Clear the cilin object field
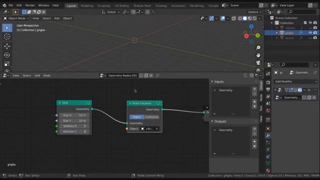This screenshot has height=180, width=320. 156,129
